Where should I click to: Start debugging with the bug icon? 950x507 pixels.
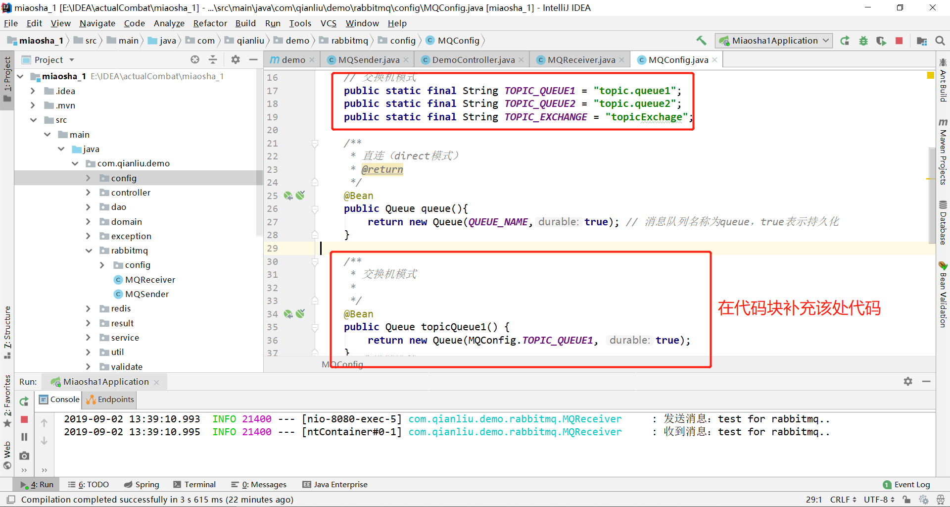(863, 41)
